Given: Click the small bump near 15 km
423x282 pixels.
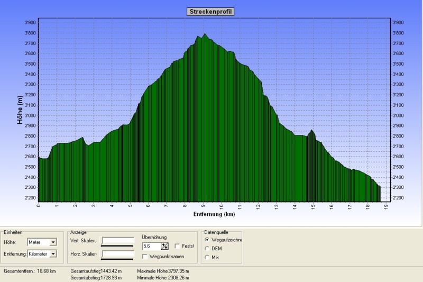Looking at the screenshot, I should point(312,131).
